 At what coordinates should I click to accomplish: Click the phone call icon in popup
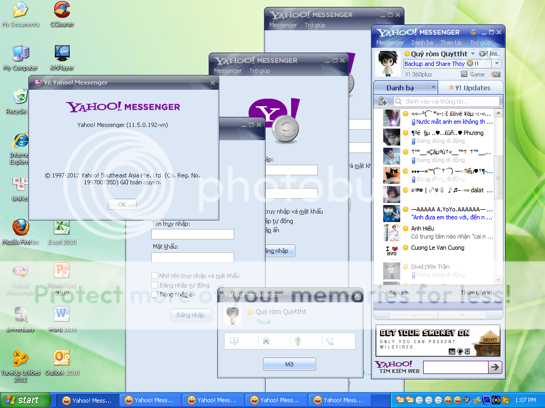(x=330, y=341)
